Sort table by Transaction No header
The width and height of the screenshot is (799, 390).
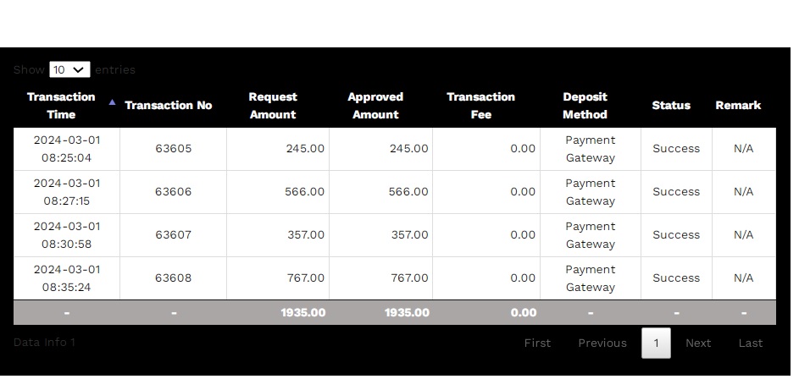pyautogui.click(x=168, y=106)
